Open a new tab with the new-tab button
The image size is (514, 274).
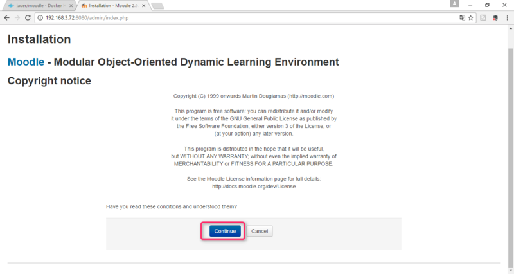tap(157, 6)
